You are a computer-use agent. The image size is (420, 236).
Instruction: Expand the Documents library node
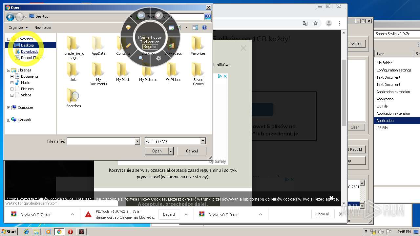tap(12, 76)
